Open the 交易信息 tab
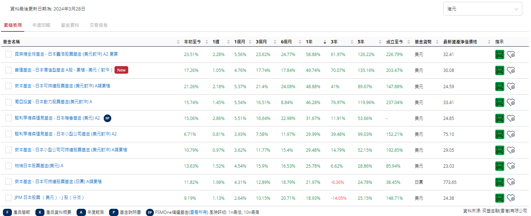Viewport: 531px width, 216px height. 99,26
